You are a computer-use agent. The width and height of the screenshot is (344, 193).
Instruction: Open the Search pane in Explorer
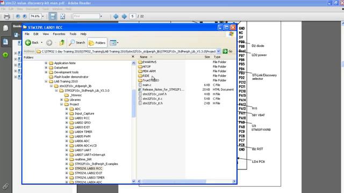coord(77,43)
